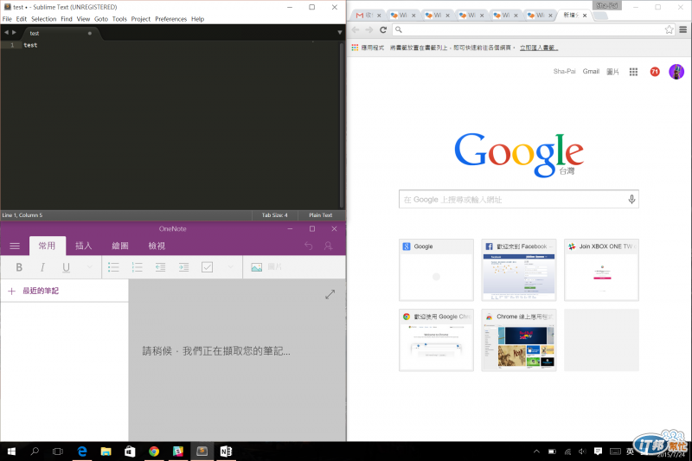Viewport: 692px width, 461px height.
Task: Open Sublime Text Project menu
Action: [141, 19]
